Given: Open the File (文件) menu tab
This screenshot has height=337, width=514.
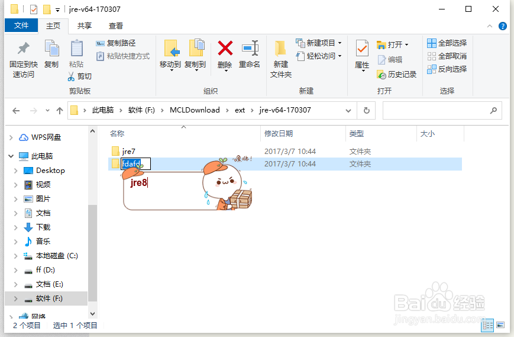Looking at the screenshot, I should [21, 25].
